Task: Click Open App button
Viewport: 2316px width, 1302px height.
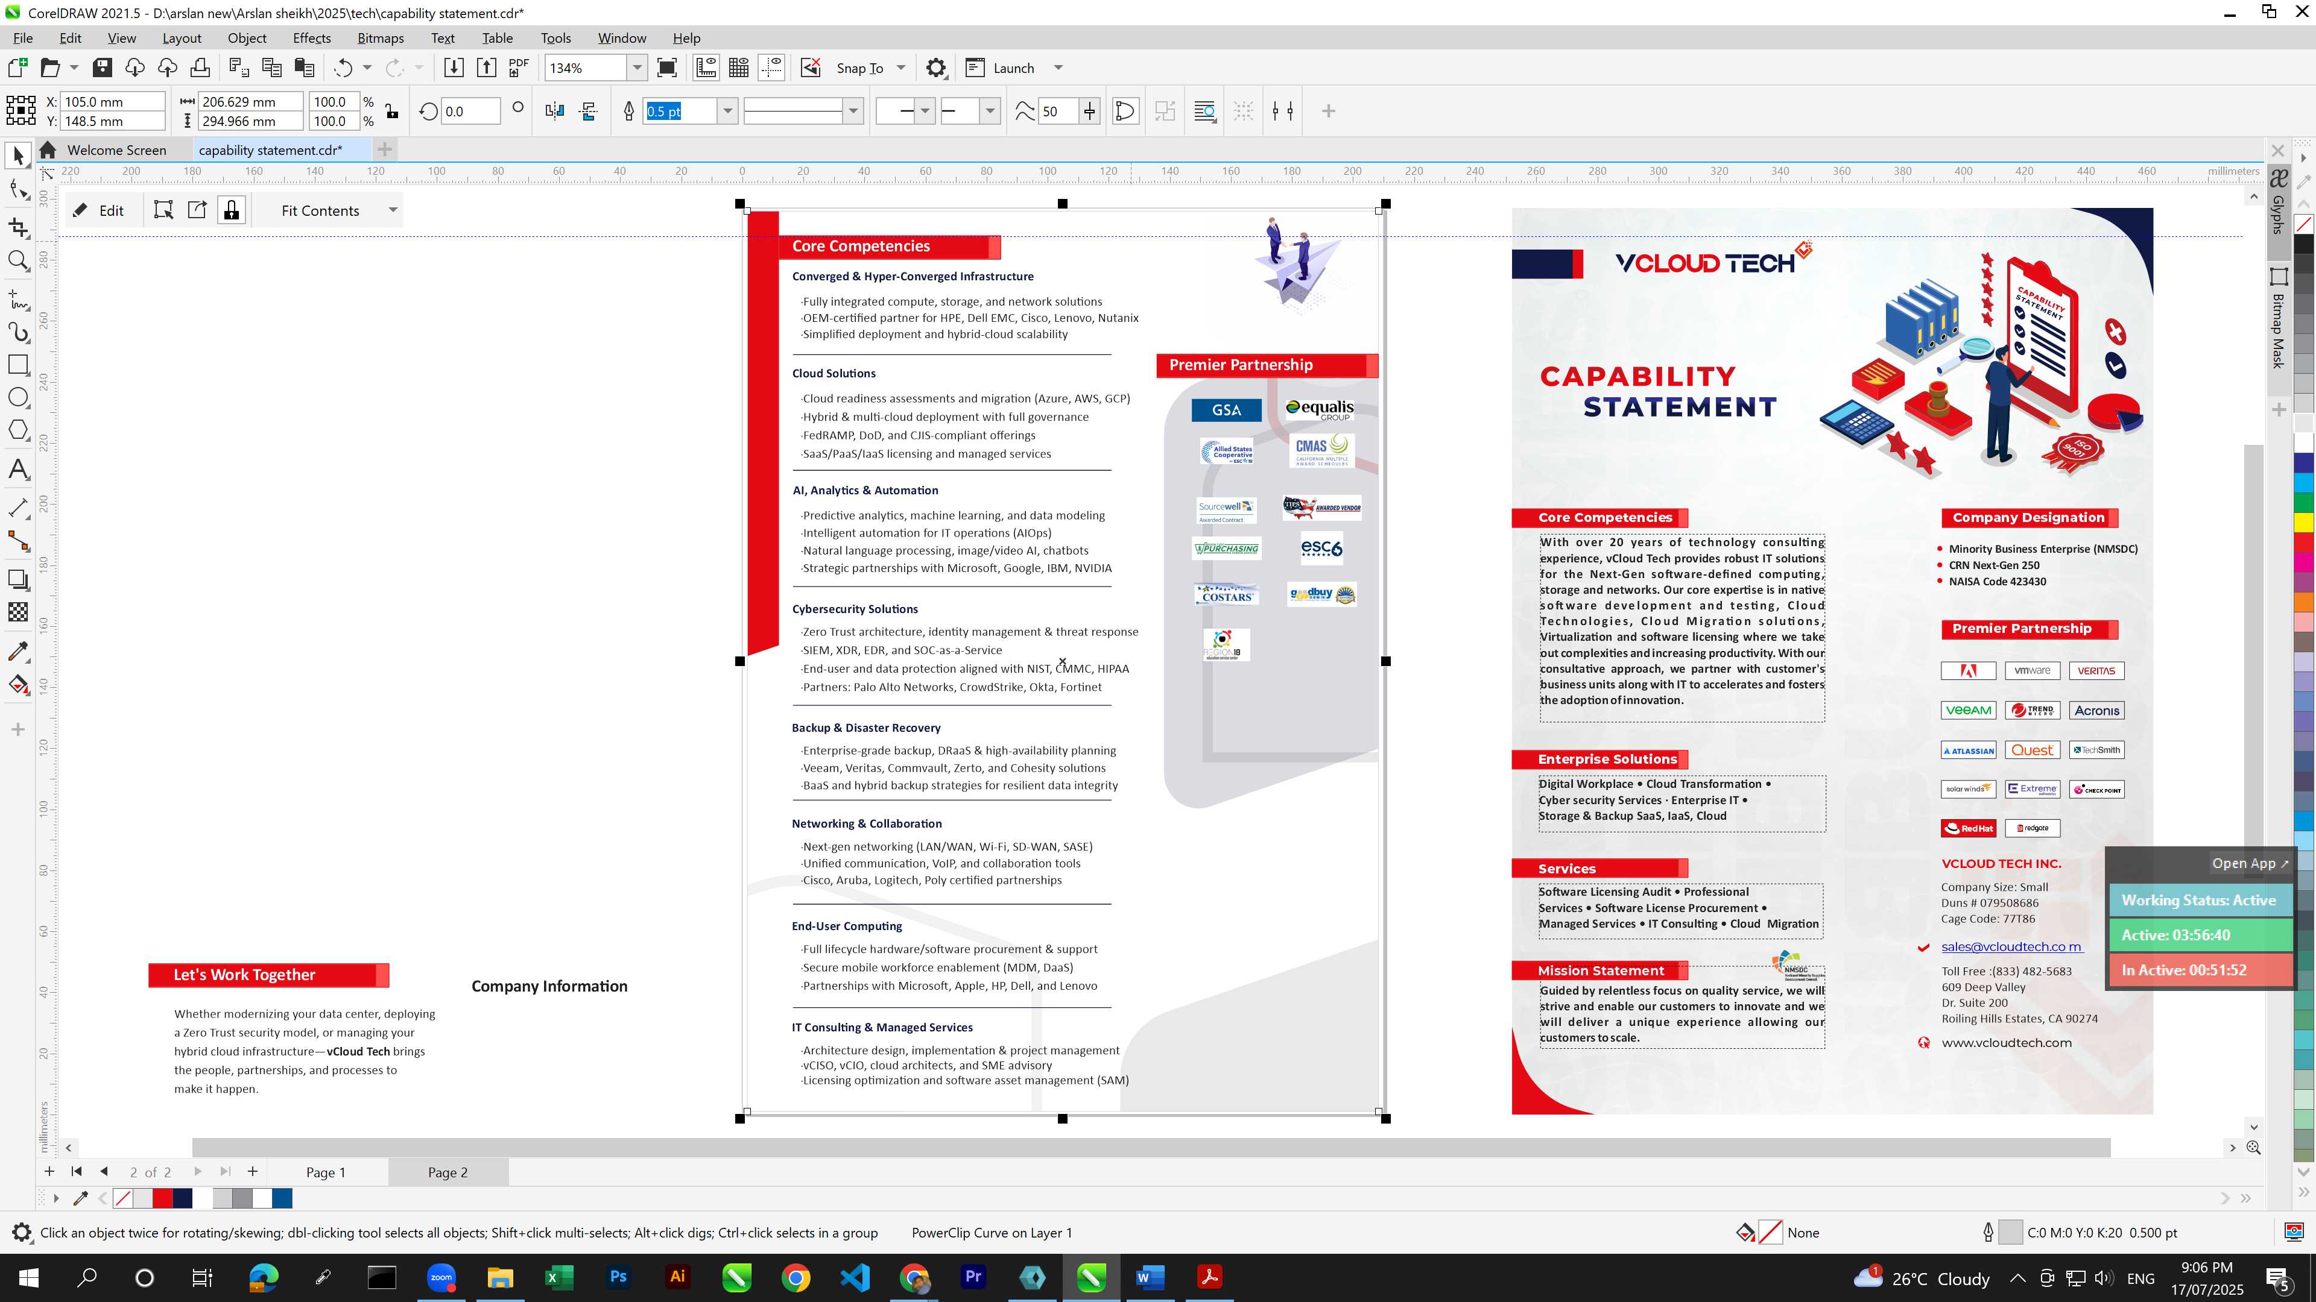Action: 2250,863
